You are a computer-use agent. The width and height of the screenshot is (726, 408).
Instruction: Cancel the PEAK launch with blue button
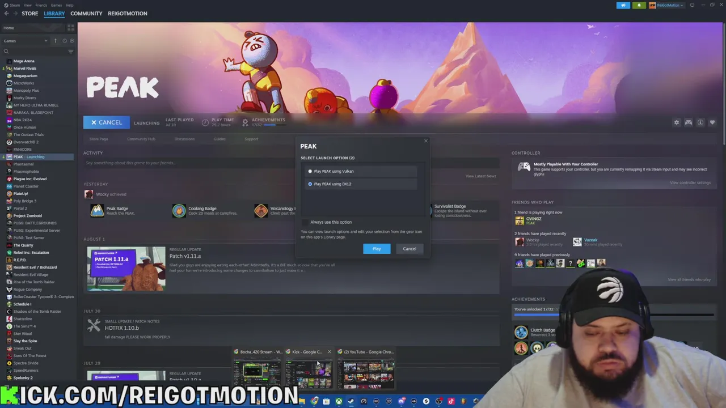coord(106,122)
